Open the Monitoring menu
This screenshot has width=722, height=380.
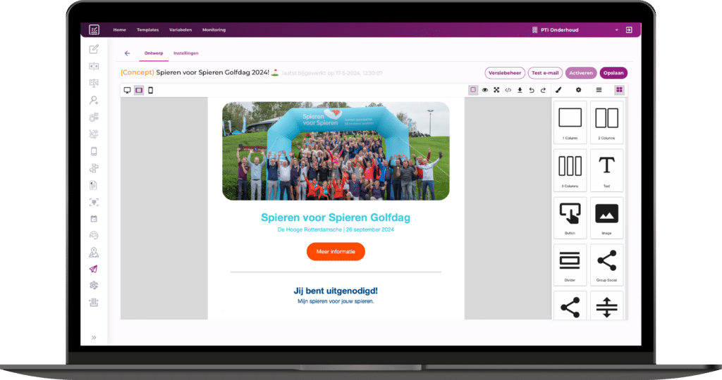[214, 30]
